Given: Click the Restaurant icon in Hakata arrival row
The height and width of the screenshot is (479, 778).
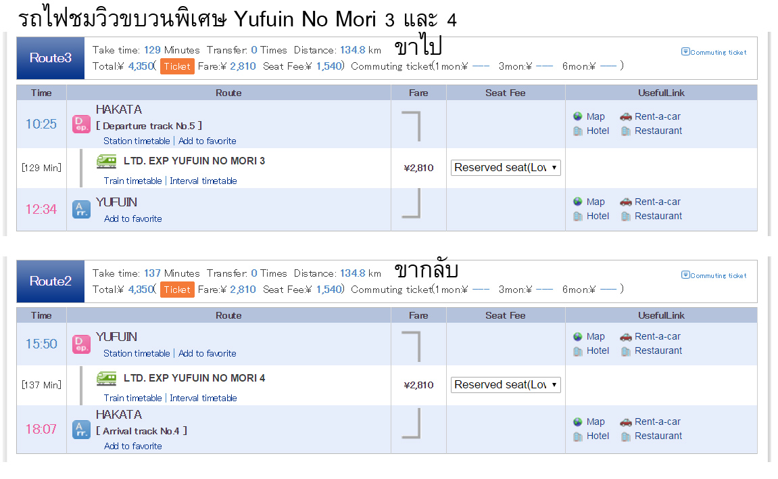Looking at the screenshot, I should tap(626, 436).
